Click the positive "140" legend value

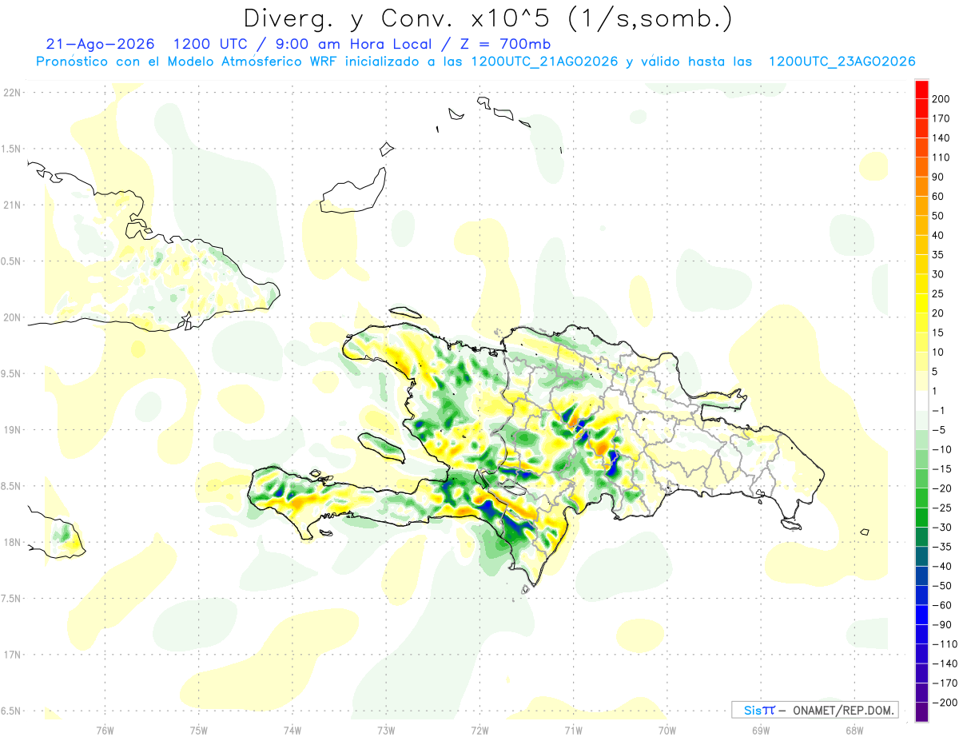(x=941, y=137)
